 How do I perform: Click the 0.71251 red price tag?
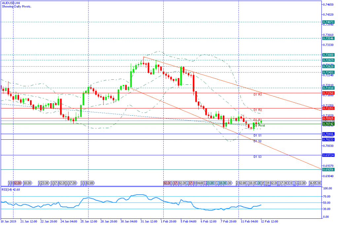click(x=328, y=108)
